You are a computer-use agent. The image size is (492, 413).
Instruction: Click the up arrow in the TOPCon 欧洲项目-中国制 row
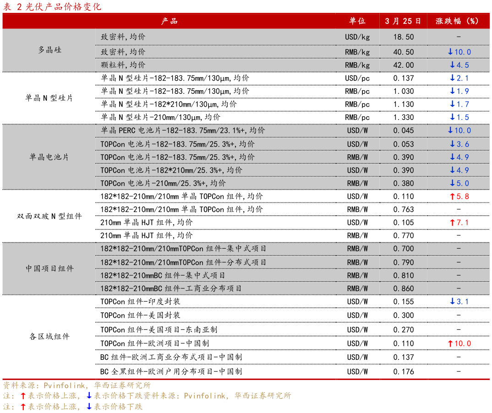pos(450,343)
